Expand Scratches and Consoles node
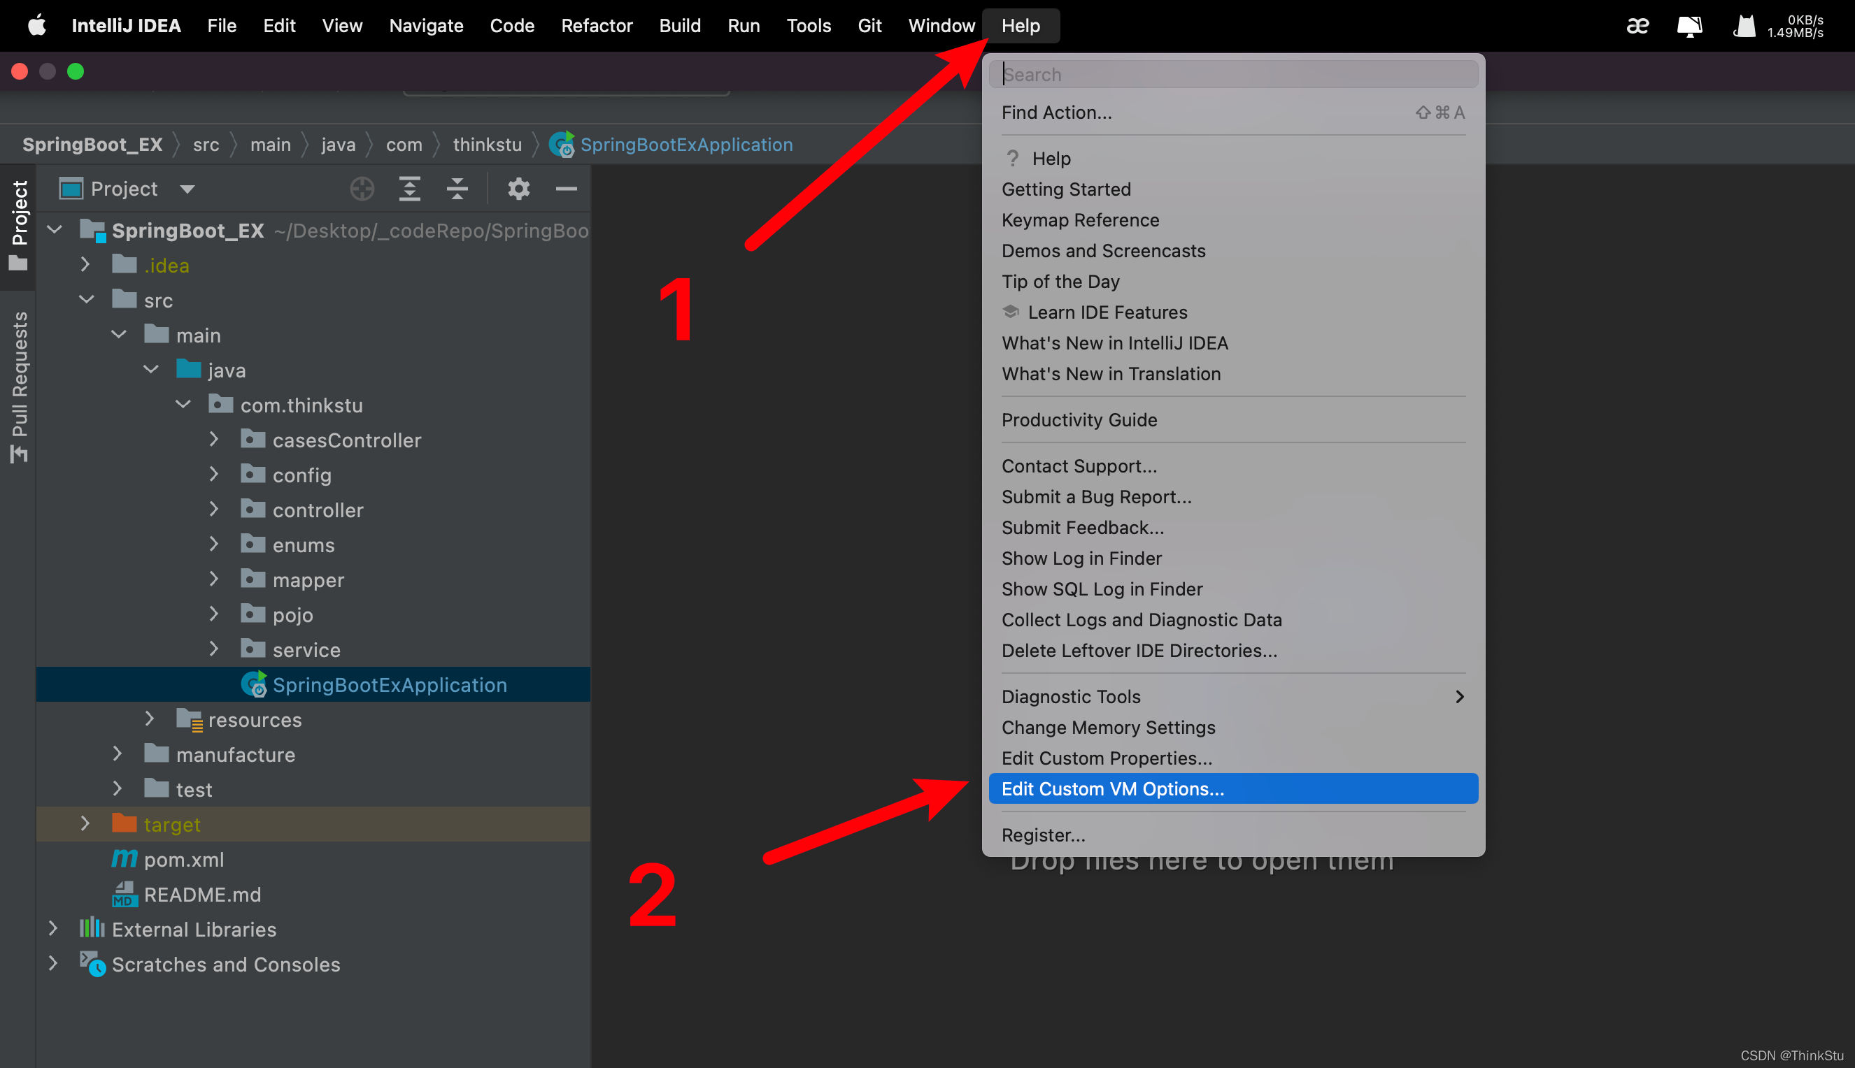The width and height of the screenshot is (1855, 1068). [53, 963]
